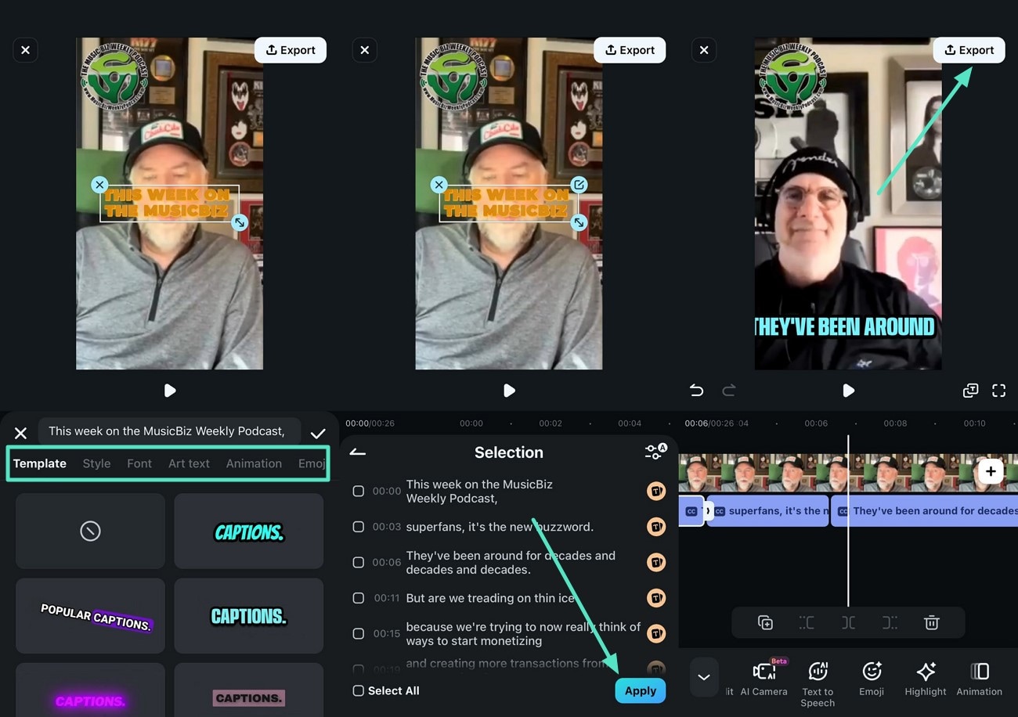This screenshot has width=1018, height=717.
Task: Click the text style icon for the 00:15 caption
Action: click(656, 632)
